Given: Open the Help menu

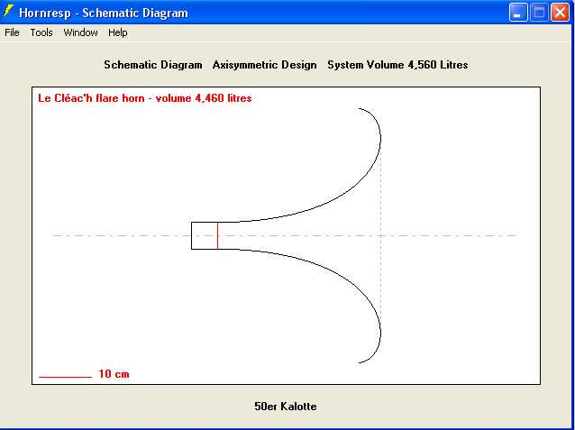Looking at the screenshot, I should pyautogui.click(x=118, y=32).
